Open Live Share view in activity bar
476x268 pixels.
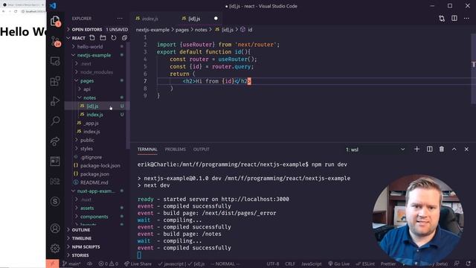point(55,141)
